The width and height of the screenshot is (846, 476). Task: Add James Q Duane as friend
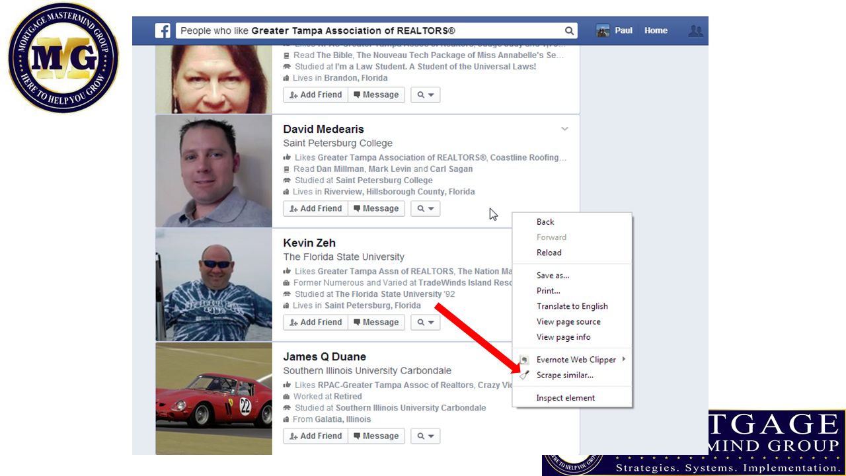pos(315,436)
